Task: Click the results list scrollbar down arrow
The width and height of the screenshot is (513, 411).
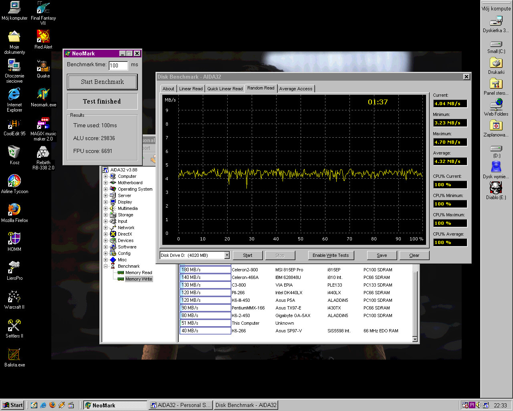Action: point(415,339)
